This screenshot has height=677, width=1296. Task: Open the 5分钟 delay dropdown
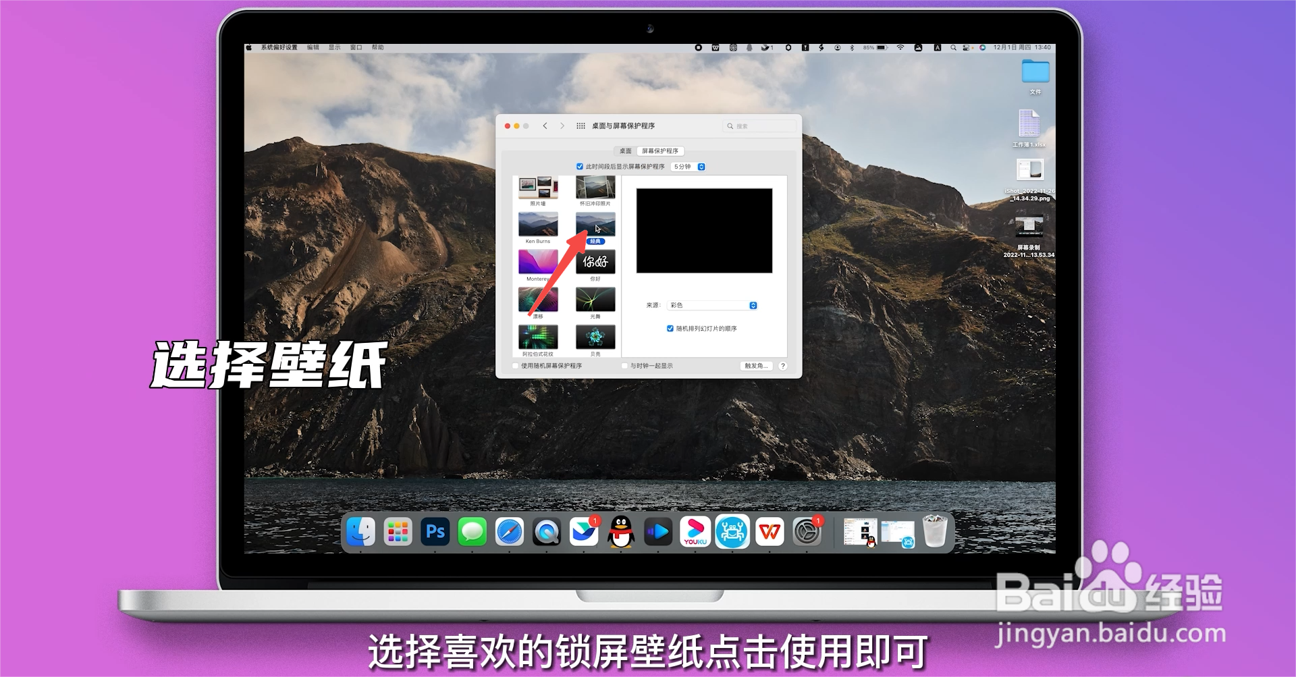[x=688, y=167]
